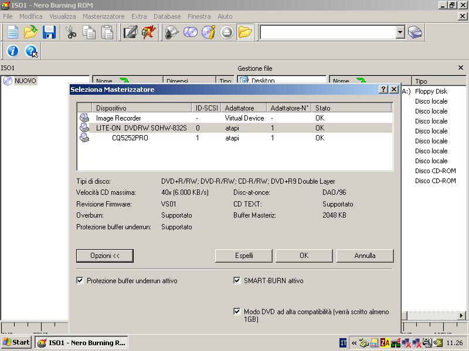Screen dimensions: 469x351
Task: Click the Tipo column header in file browser
Action: (439, 81)
